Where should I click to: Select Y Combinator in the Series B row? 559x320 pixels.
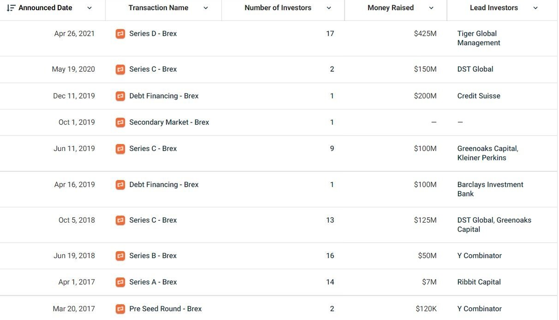[x=479, y=255]
